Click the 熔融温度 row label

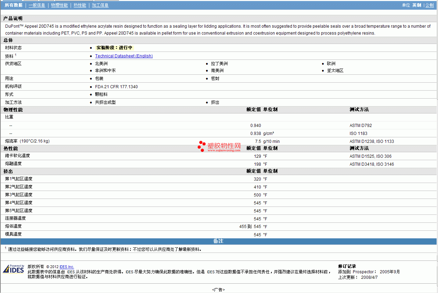13,164
